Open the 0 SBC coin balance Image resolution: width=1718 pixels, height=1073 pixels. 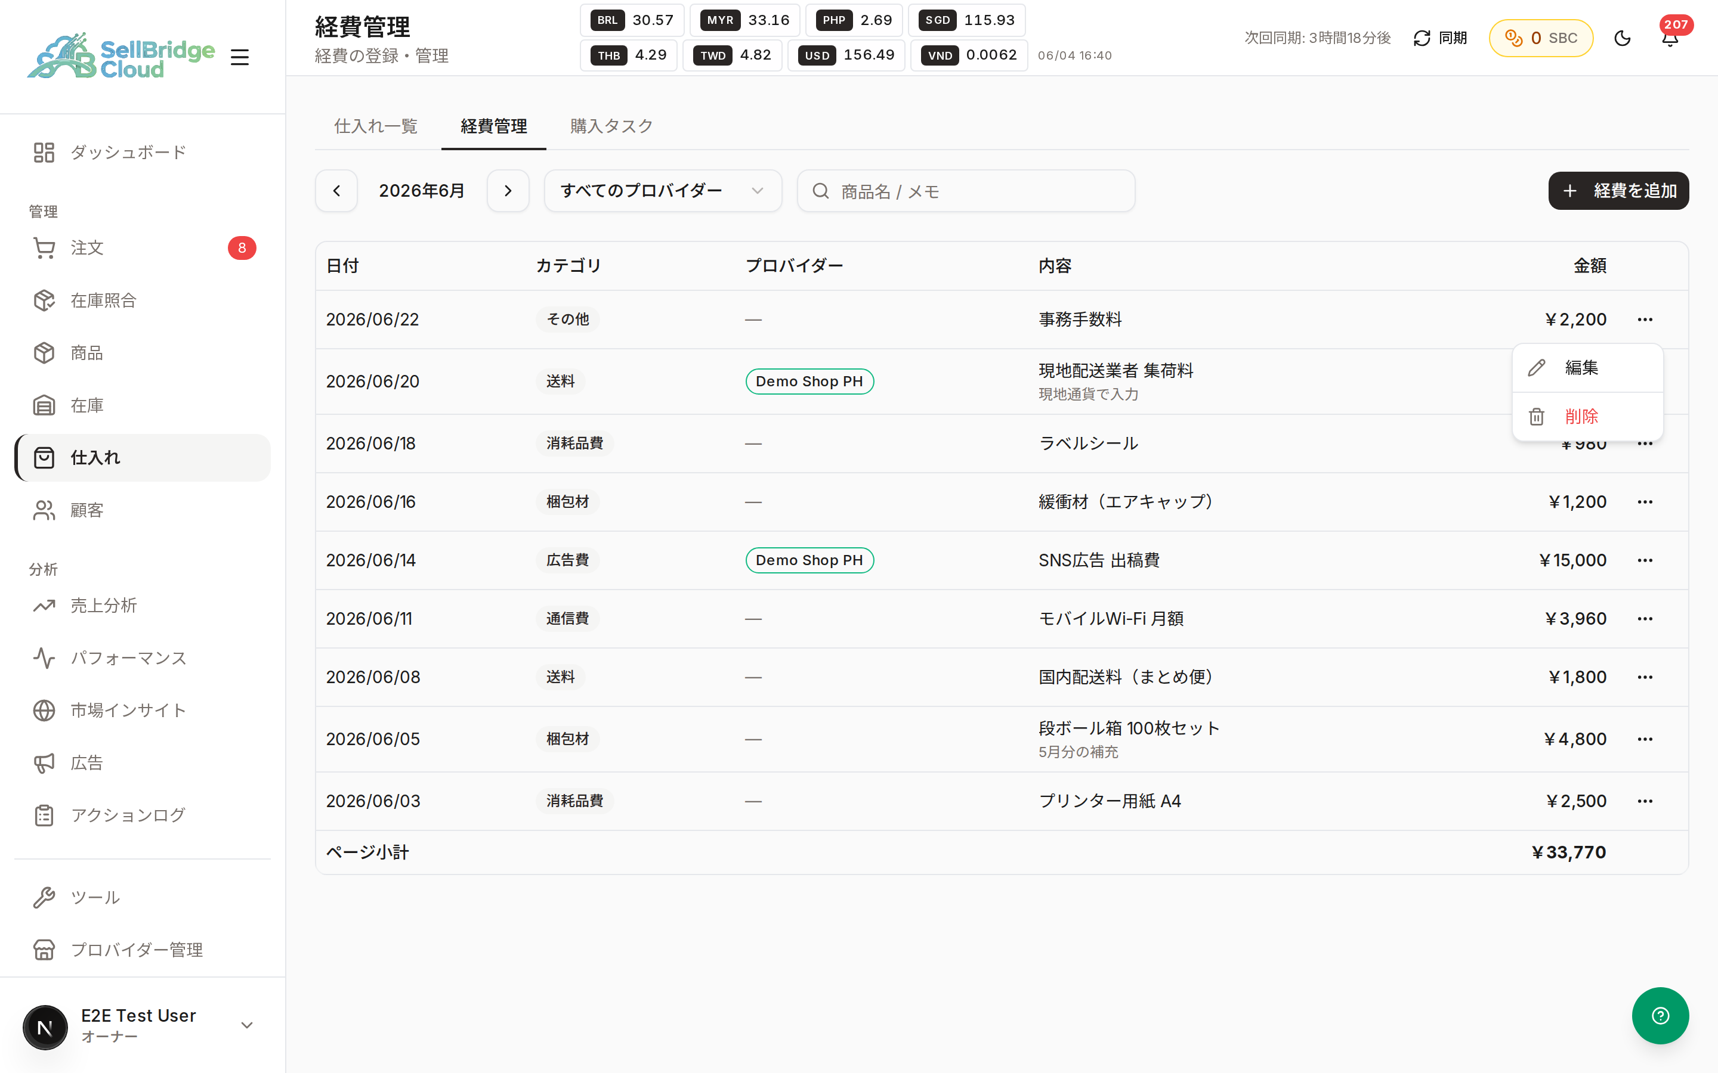click(x=1540, y=38)
